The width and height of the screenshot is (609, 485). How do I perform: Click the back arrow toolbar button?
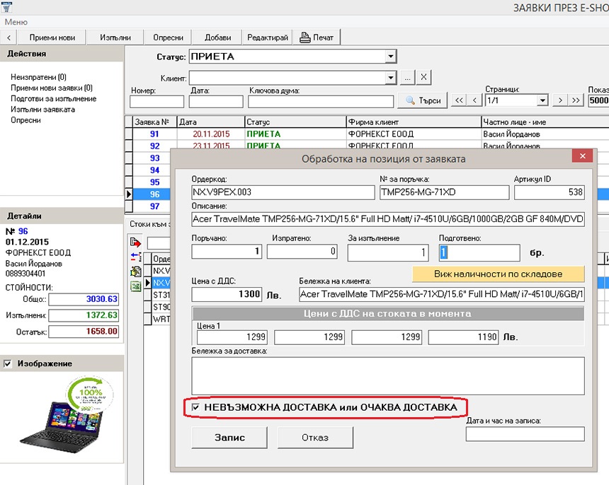coord(8,37)
